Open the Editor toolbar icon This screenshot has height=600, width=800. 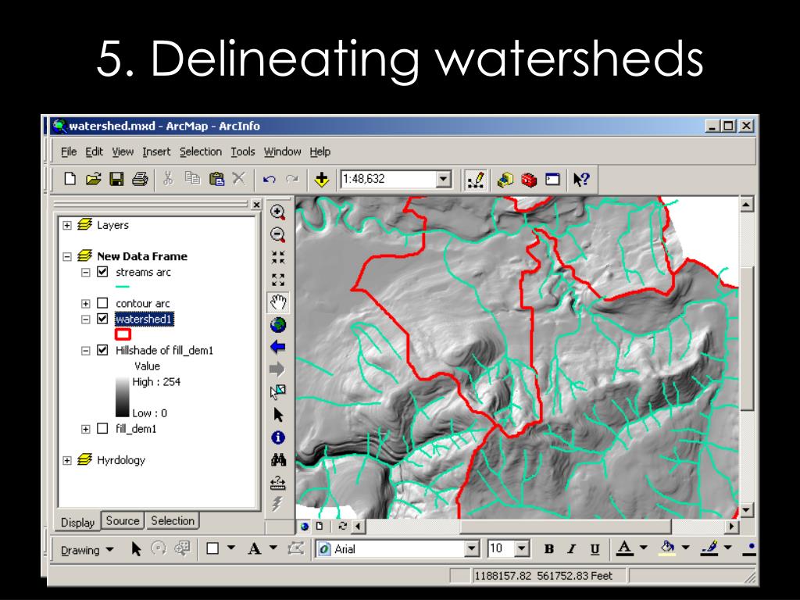[x=476, y=179]
